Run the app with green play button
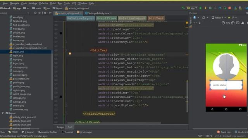The image size is (248, 139). [x=201, y=8]
